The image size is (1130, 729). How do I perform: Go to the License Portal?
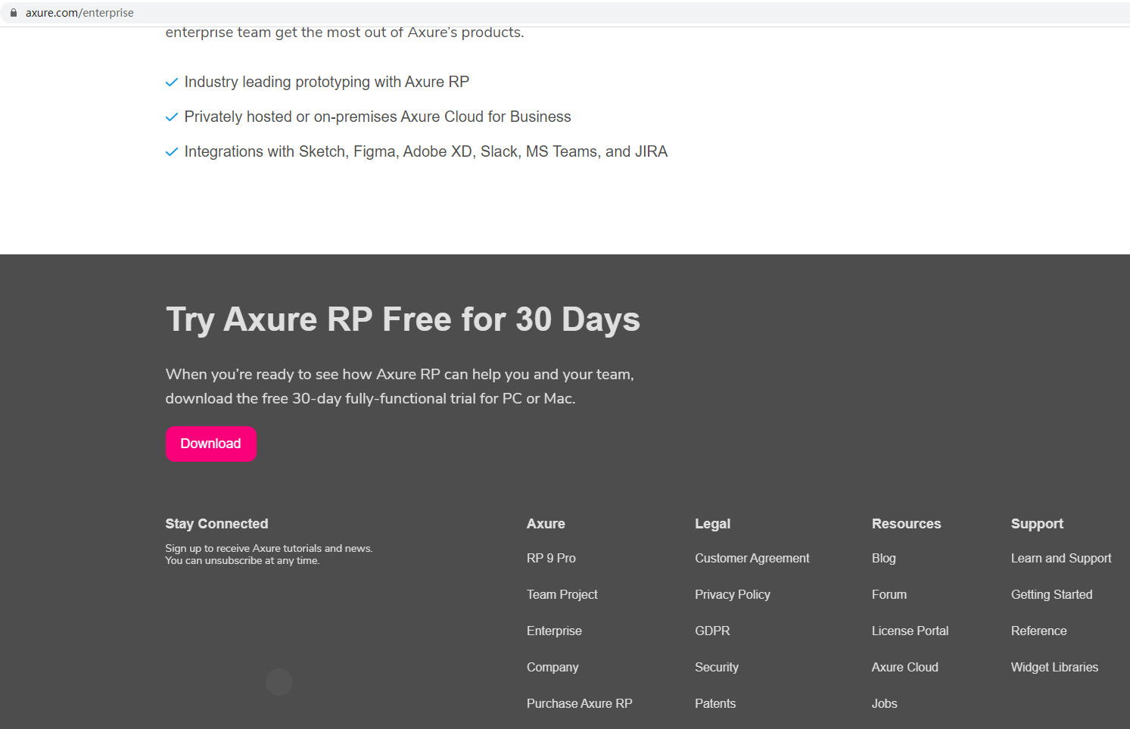click(910, 631)
